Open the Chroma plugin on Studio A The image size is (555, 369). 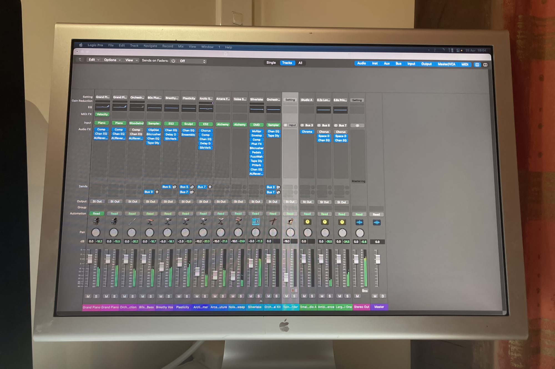coord(307,132)
